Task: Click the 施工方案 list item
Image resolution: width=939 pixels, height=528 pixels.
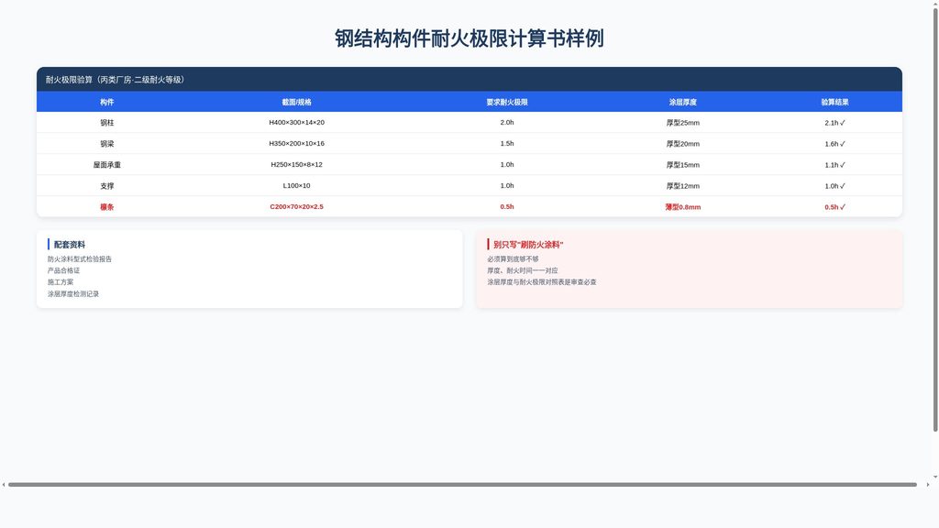Action: pyautogui.click(x=61, y=282)
